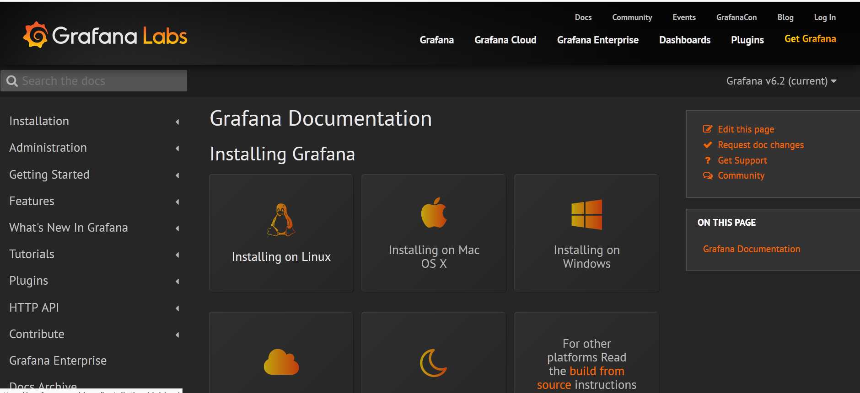Screen dimensions: 860x393
Task: Select Contribute in the sidebar
Action: tap(37, 334)
